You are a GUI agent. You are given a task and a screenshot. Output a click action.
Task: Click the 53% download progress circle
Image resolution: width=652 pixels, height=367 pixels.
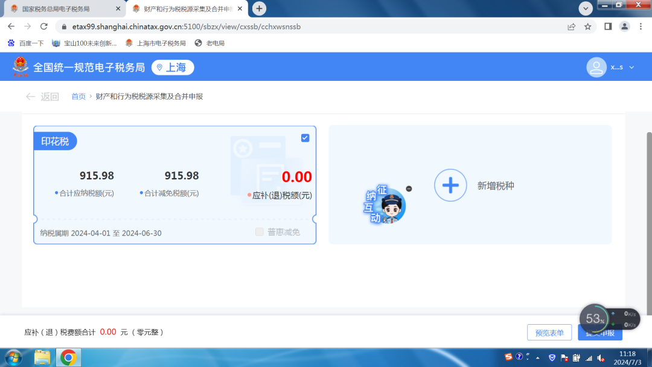(594, 318)
